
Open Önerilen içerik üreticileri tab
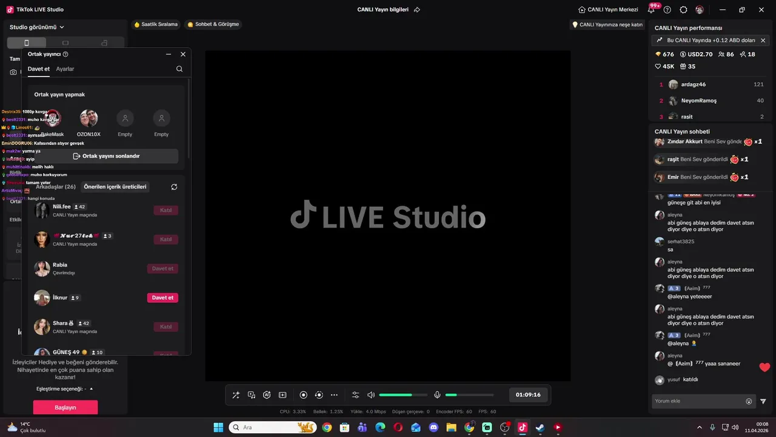(x=115, y=186)
